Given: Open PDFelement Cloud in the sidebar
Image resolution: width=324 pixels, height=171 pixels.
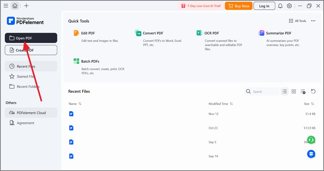Looking at the screenshot, I should click(31, 112).
